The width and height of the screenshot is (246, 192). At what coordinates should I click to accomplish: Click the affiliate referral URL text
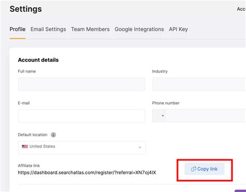tap(87, 172)
